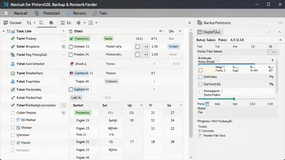Viewport: 285px width, 160px height.
Task: Open the Taks menu
Action: (103, 13)
